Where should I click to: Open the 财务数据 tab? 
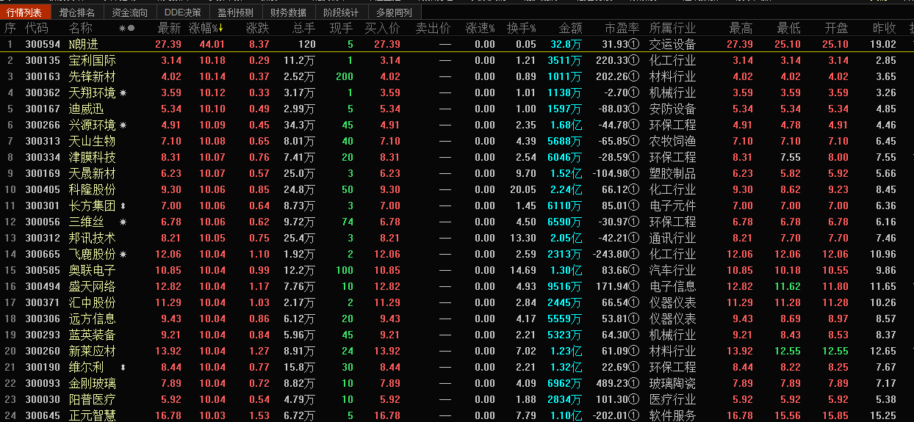[288, 12]
